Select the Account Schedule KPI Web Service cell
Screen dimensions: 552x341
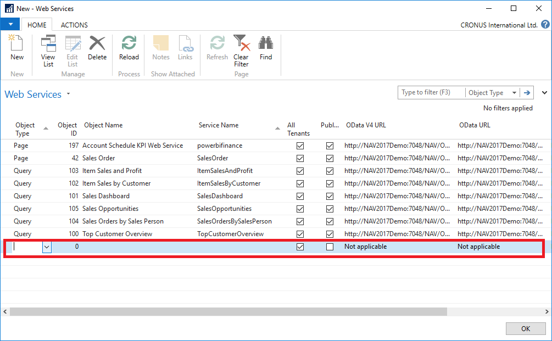click(133, 146)
